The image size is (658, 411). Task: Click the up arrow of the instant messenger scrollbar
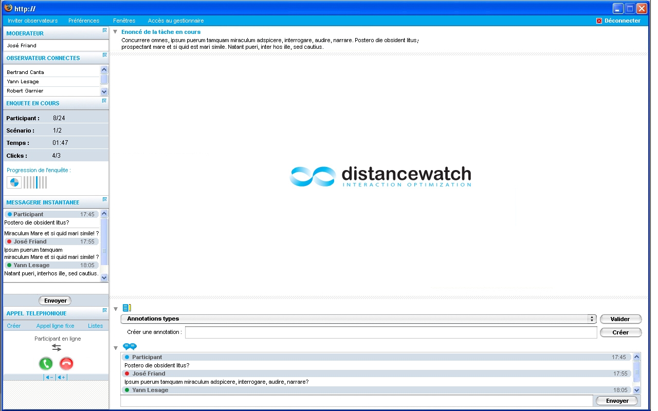tap(104, 213)
